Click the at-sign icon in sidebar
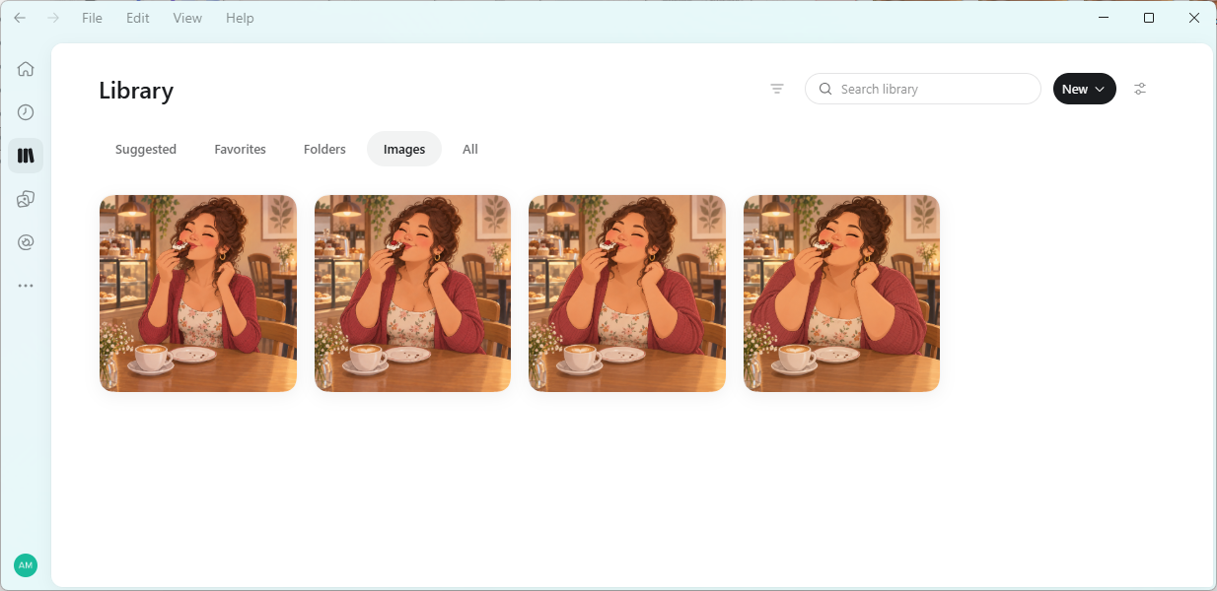This screenshot has height=591, width=1217. pyautogui.click(x=26, y=242)
